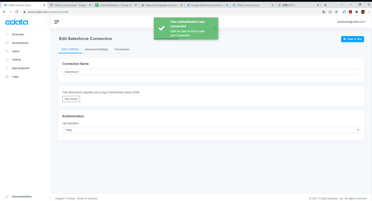
Task: Open Overview in the sidebar
Action: (18, 34)
